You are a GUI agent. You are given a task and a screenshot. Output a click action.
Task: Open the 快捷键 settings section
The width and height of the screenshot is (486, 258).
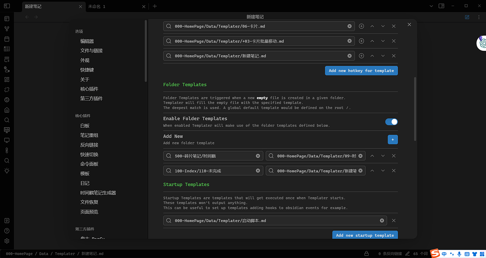pos(87,70)
